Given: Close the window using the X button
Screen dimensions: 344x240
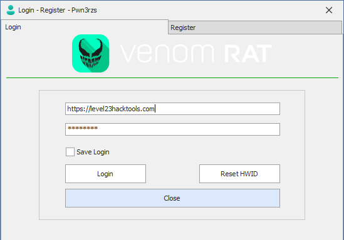Looking at the screenshot, I should 328,10.
